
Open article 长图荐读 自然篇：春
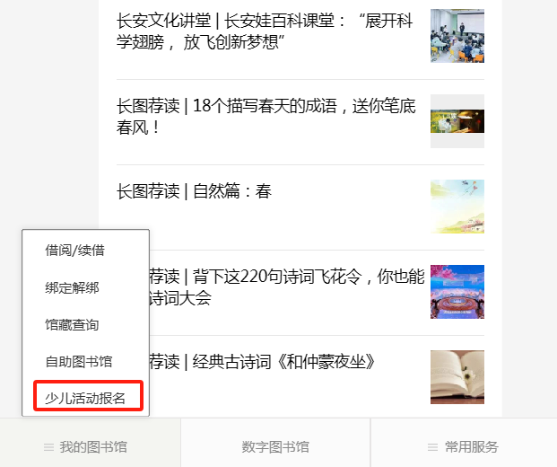click(x=194, y=191)
